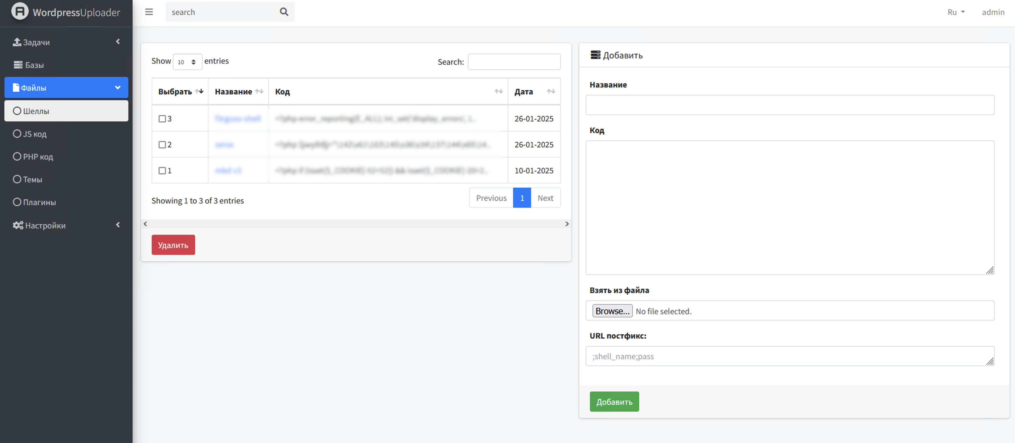
Task: Click the server icon in Добавить header
Action: [595, 55]
